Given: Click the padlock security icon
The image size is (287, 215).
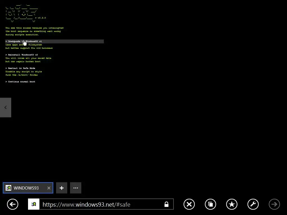Looking at the screenshot, I should coord(166,204).
